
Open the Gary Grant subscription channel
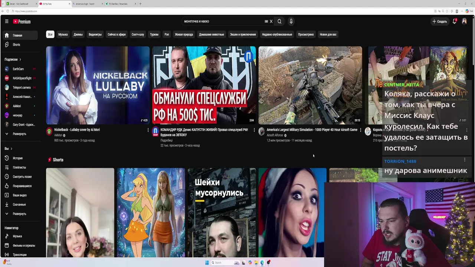click(x=21, y=125)
